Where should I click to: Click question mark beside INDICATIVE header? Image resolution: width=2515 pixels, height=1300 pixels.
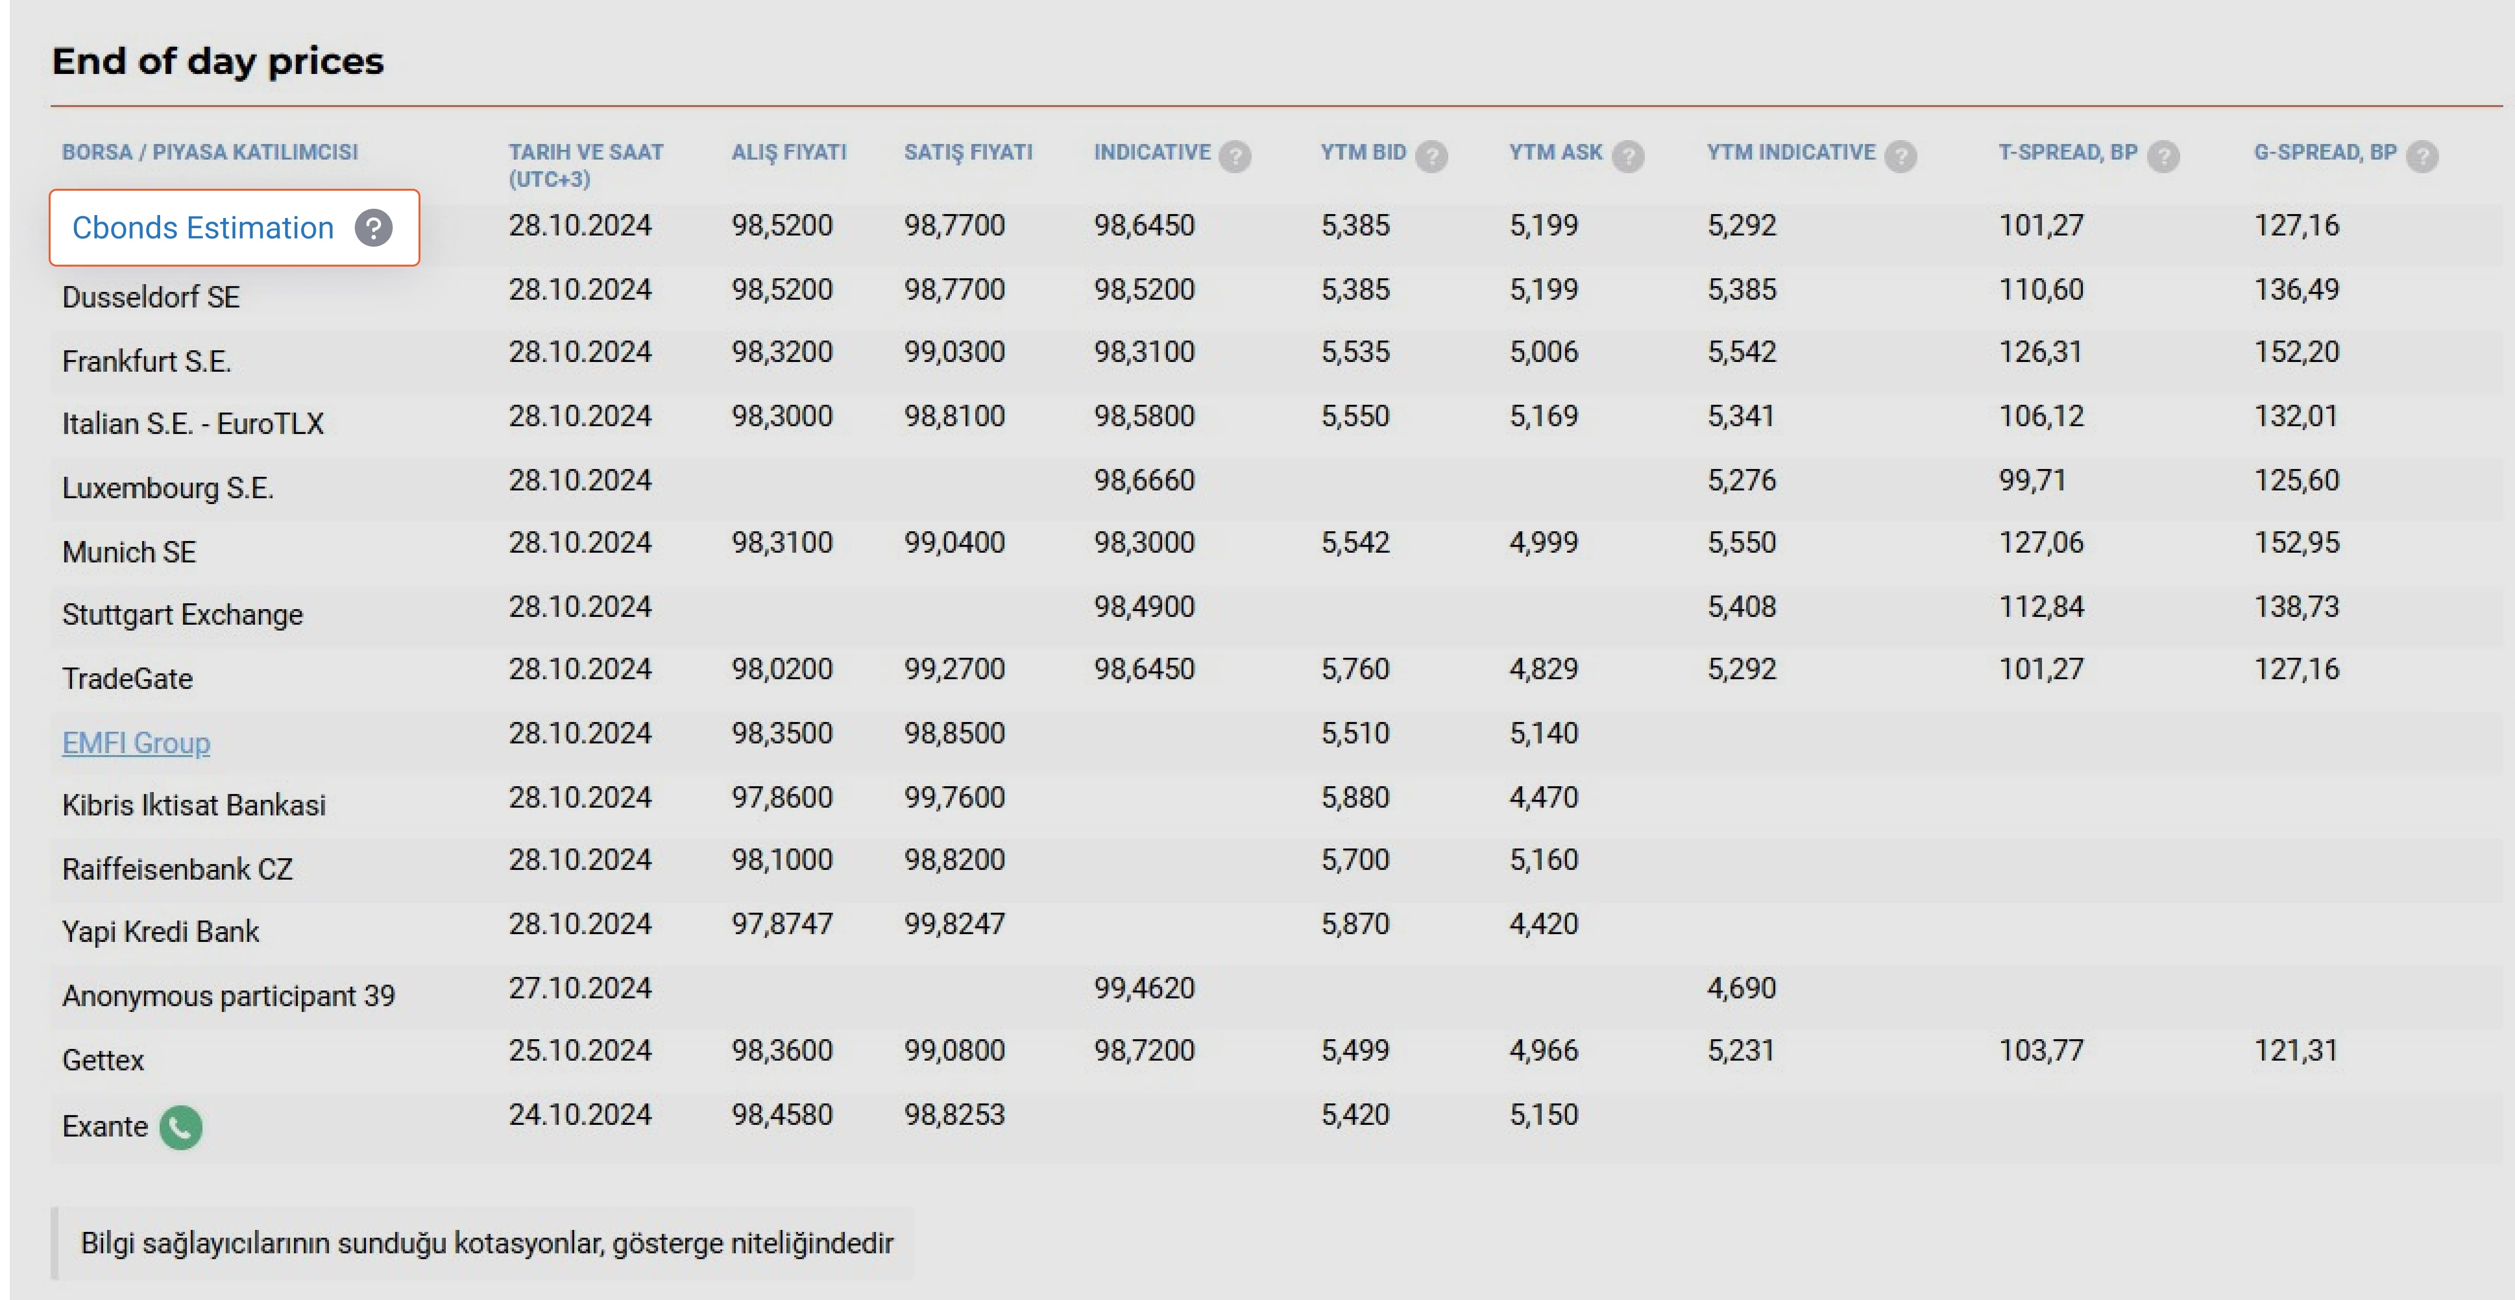point(1235,155)
